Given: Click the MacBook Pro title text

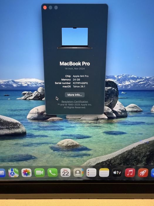Looking at the screenshot, I should (x=75, y=64).
